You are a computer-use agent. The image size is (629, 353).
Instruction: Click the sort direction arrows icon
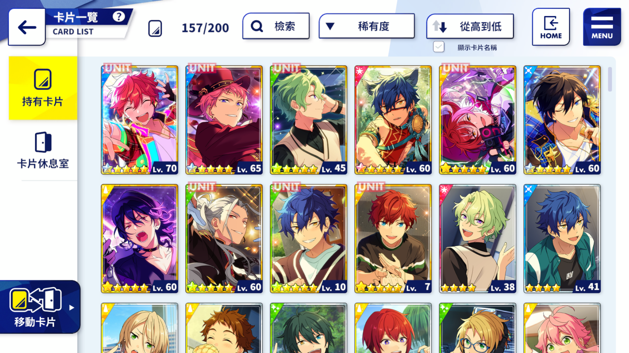pos(440,26)
